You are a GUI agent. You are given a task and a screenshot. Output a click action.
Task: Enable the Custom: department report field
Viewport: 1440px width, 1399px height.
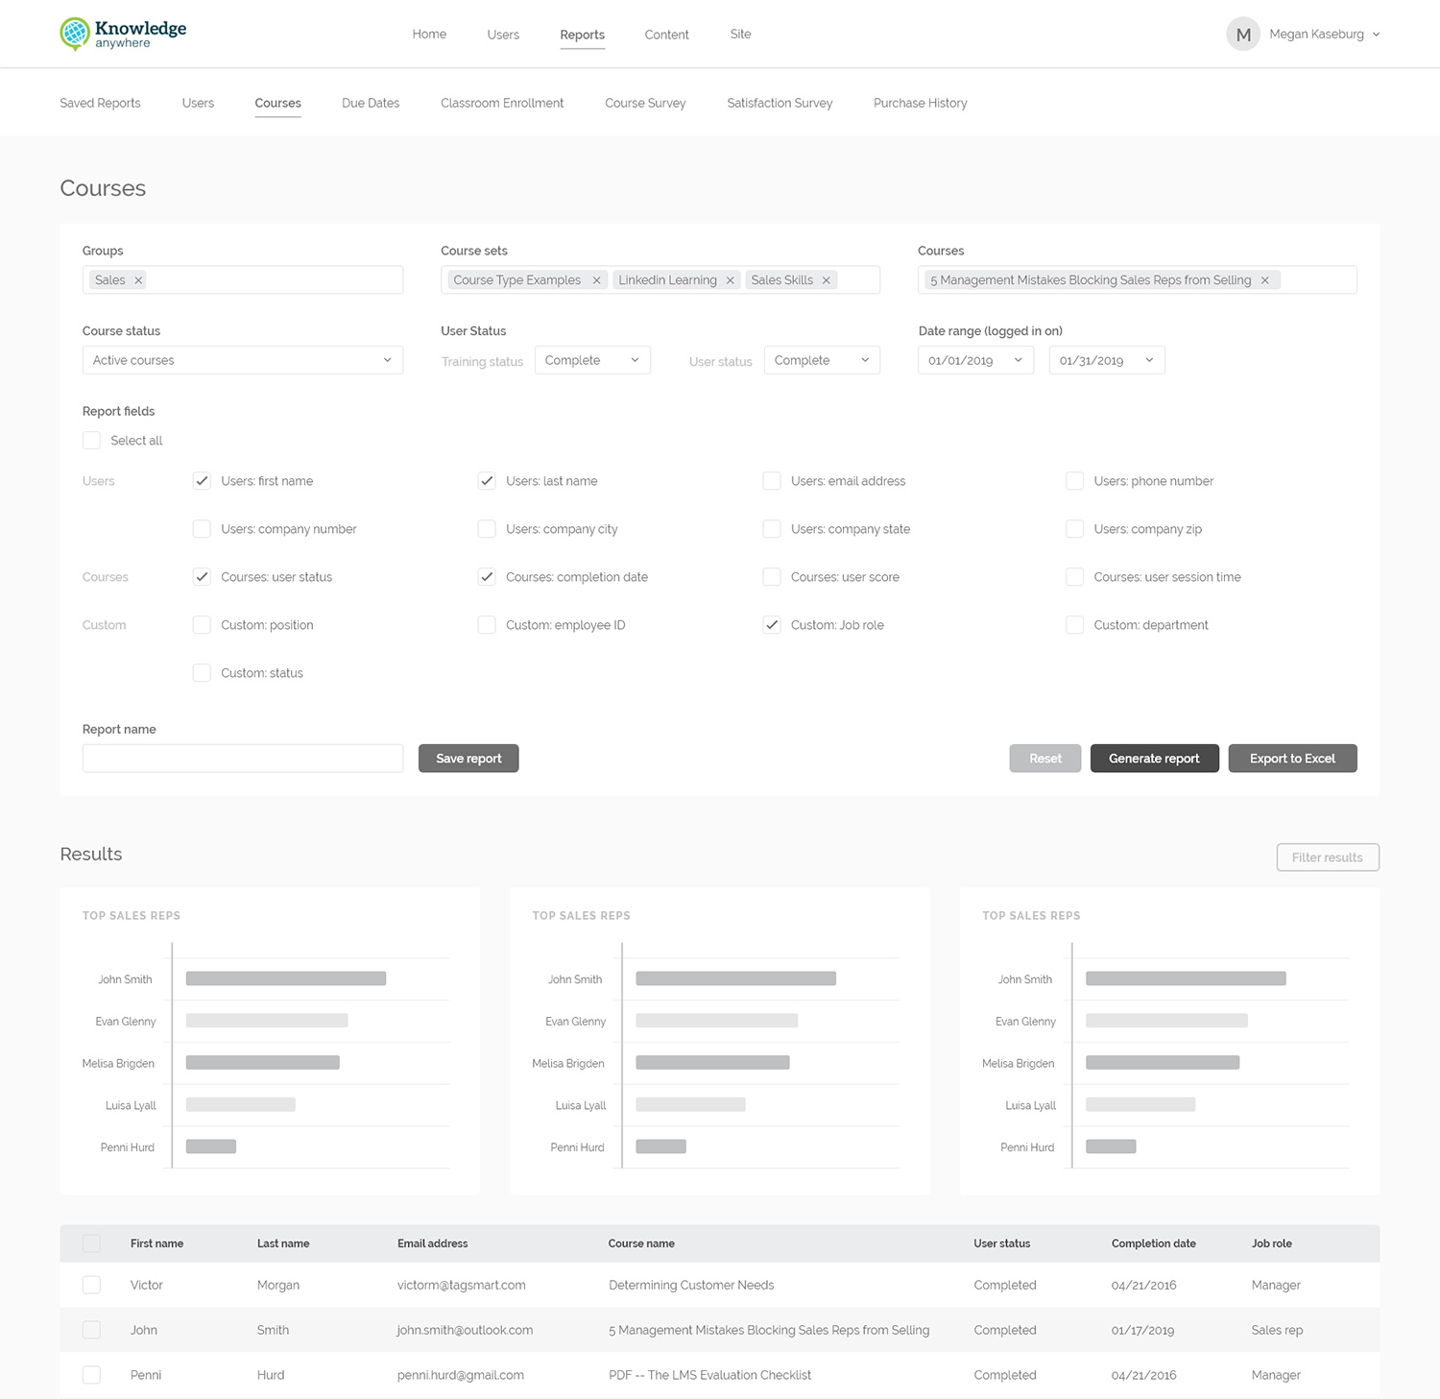click(1074, 624)
